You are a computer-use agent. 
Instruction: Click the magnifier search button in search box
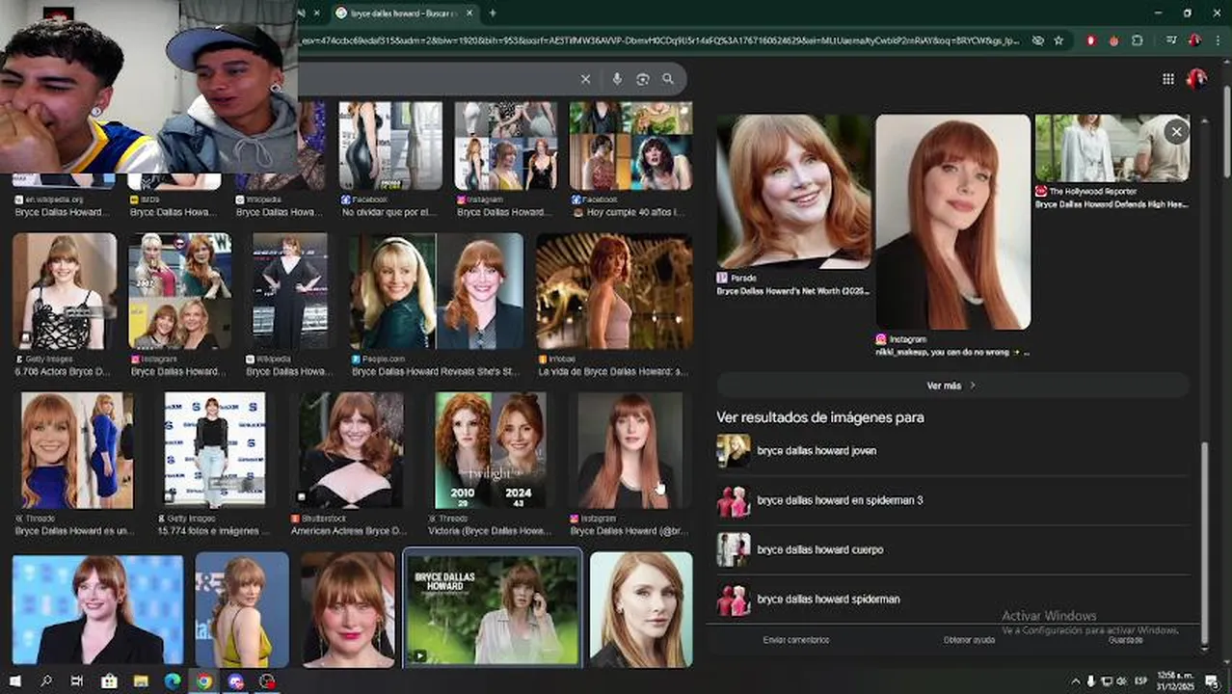(668, 79)
